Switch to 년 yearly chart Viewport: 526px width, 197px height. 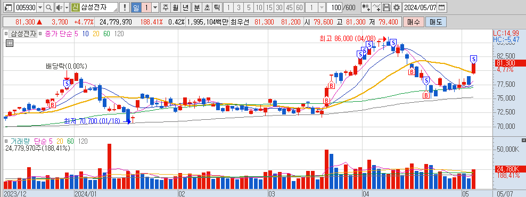(185, 7)
